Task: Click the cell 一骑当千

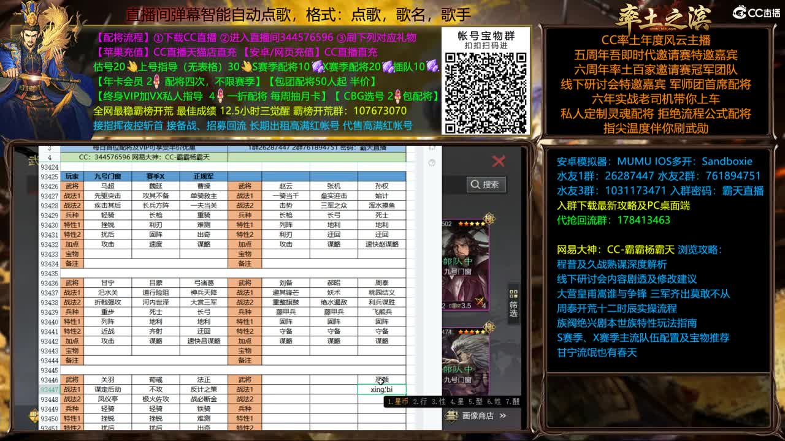Action: 286,196
